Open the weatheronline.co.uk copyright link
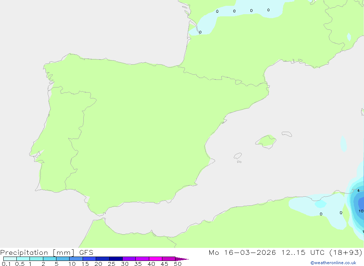The image size is (364, 266). (333, 263)
